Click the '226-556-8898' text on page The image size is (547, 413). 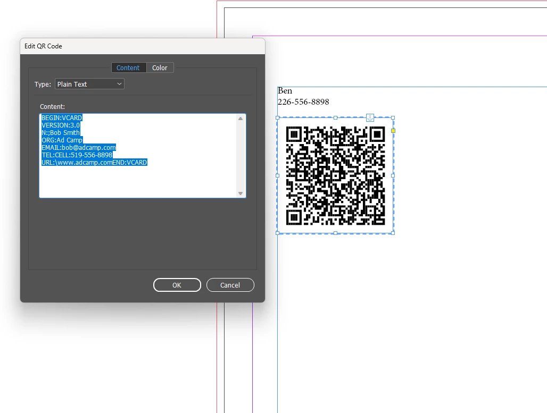point(303,102)
